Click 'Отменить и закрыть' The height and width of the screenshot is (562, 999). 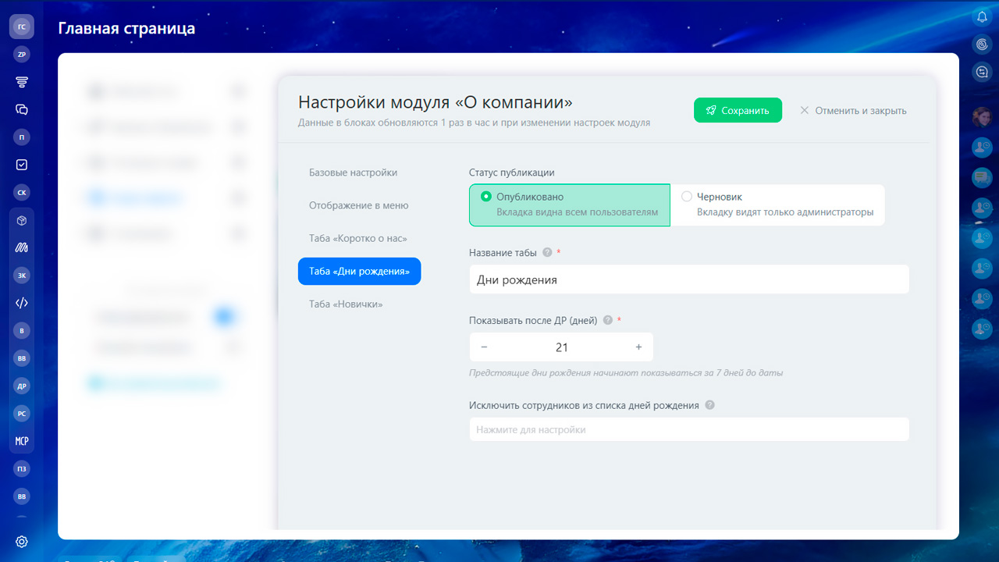(x=853, y=111)
